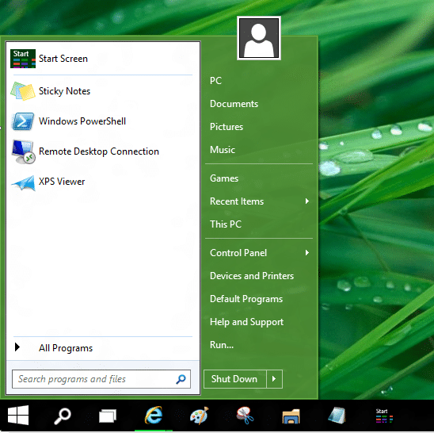Open the Run... dialog
The width and height of the screenshot is (434, 433).
(222, 345)
